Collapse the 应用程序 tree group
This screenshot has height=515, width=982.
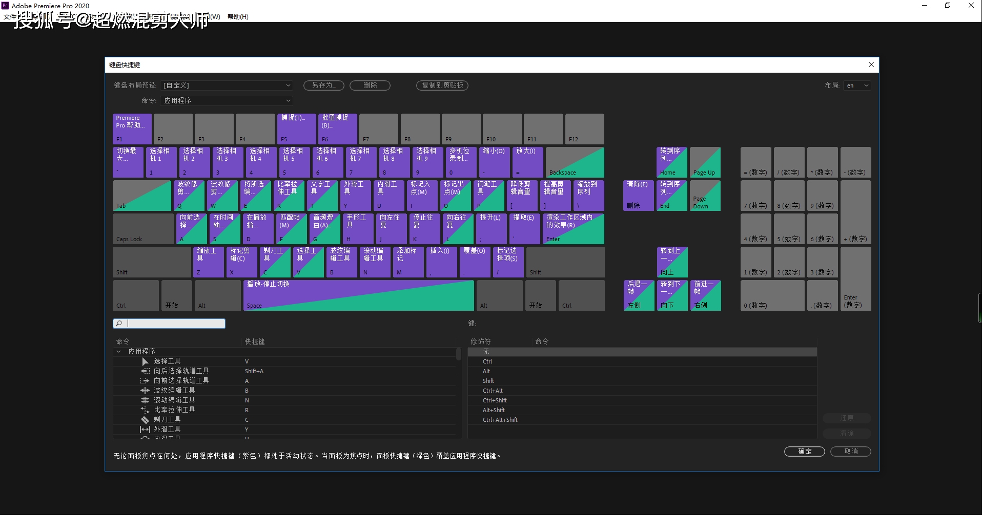coord(119,352)
